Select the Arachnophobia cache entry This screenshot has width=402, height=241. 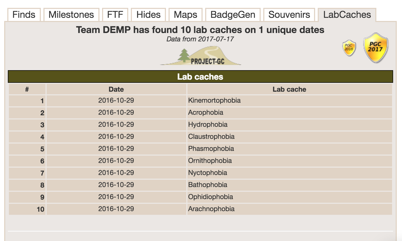[x=211, y=209]
